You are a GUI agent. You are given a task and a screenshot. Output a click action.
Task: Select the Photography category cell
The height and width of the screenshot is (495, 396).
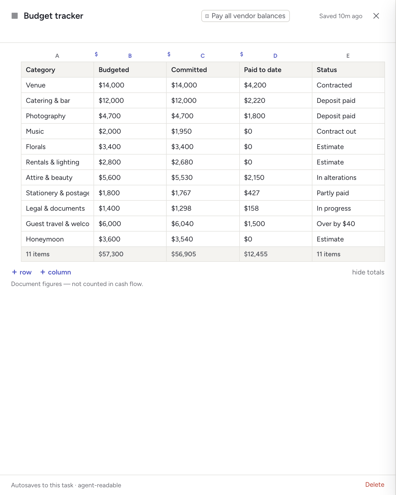click(57, 116)
